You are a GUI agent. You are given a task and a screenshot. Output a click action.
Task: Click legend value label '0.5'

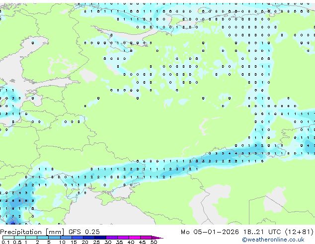tap(17, 242)
